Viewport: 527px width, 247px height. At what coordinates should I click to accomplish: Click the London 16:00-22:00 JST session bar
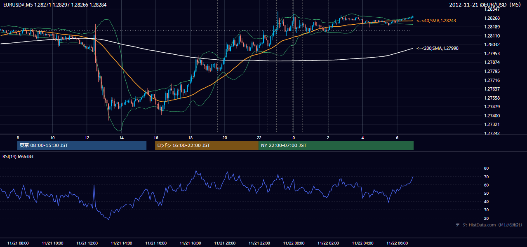(207, 145)
